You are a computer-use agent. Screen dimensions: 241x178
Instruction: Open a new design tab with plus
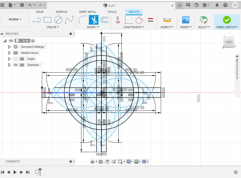click(x=179, y=6)
